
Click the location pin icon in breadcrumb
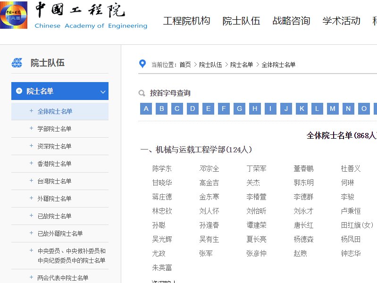(142, 64)
